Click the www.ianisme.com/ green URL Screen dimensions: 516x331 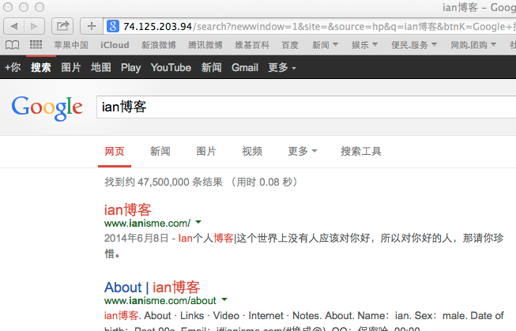click(x=147, y=224)
